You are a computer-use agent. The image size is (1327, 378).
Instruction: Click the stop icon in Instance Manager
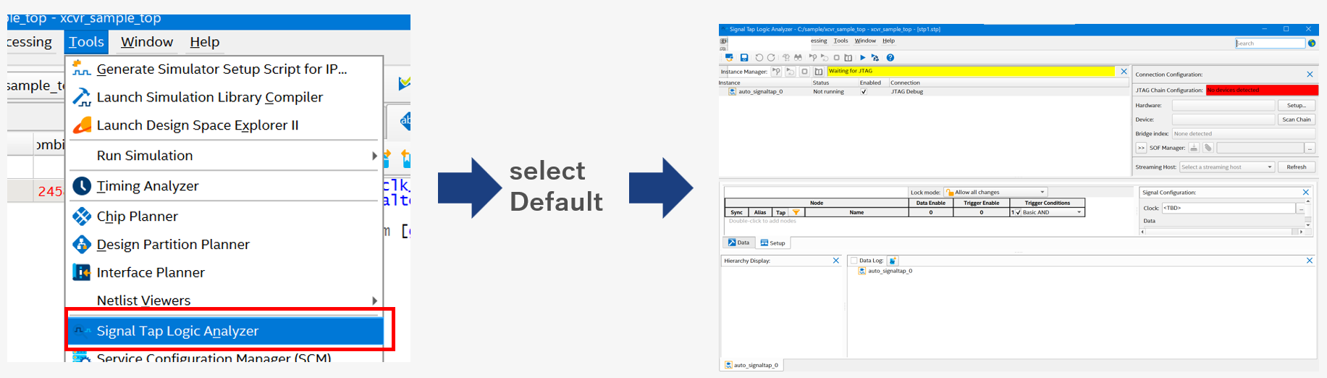[x=804, y=72]
